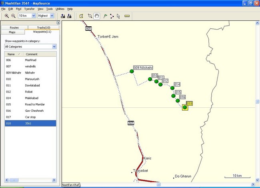Switch to the Routes tab
The height and width of the screenshot is (188, 260).
tap(14, 28)
